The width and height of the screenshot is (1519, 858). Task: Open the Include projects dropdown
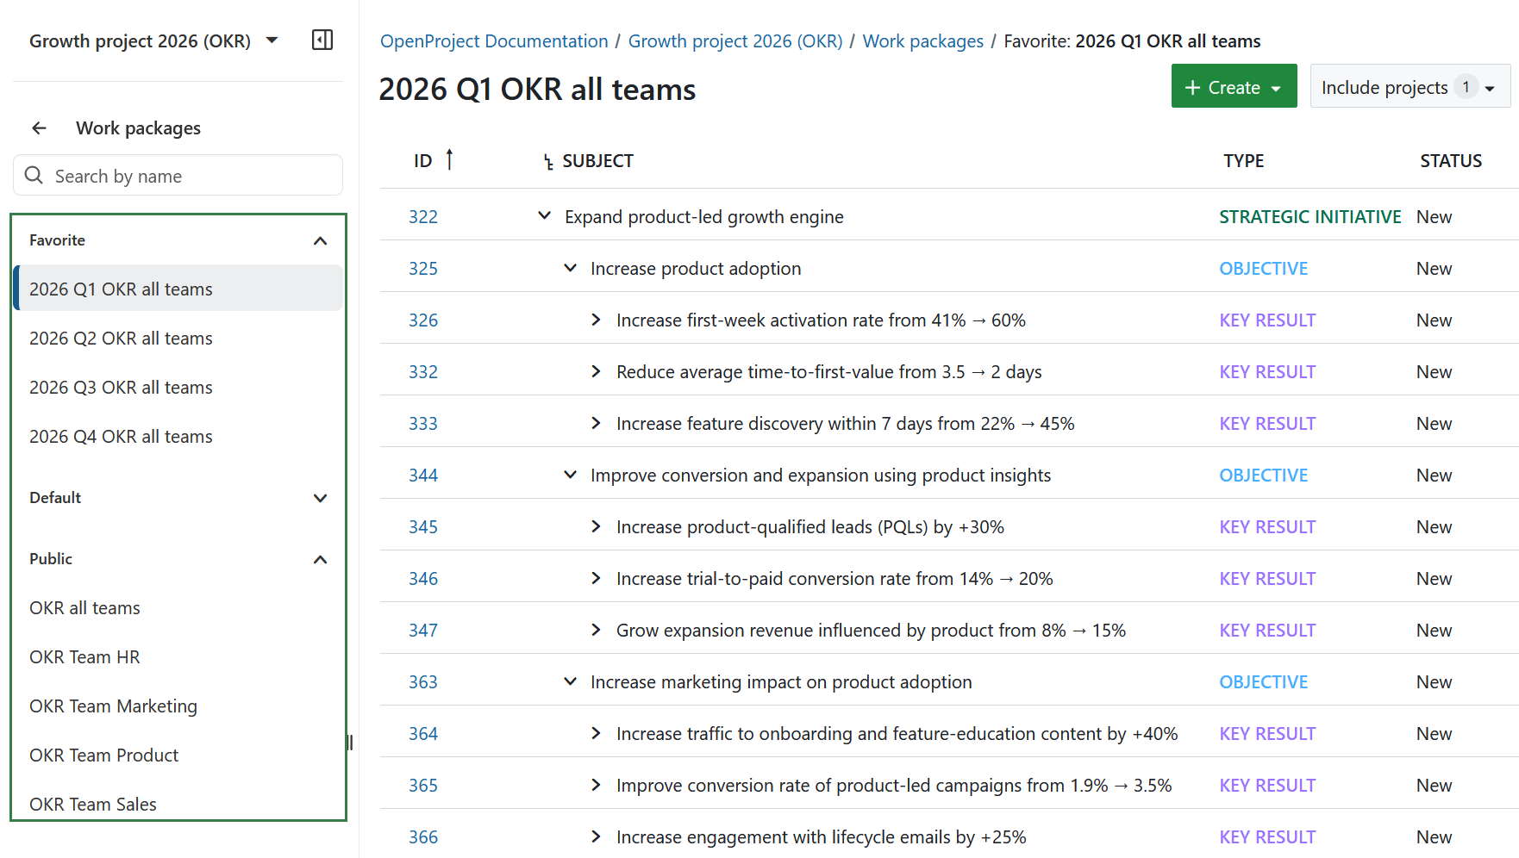tap(1409, 86)
